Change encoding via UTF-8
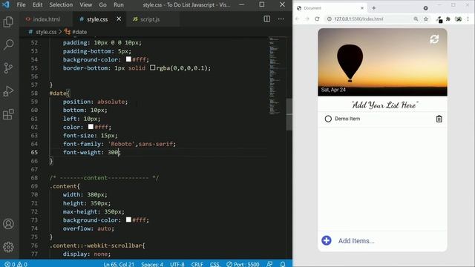The width and height of the screenshot is (475, 267). pos(177,264)
